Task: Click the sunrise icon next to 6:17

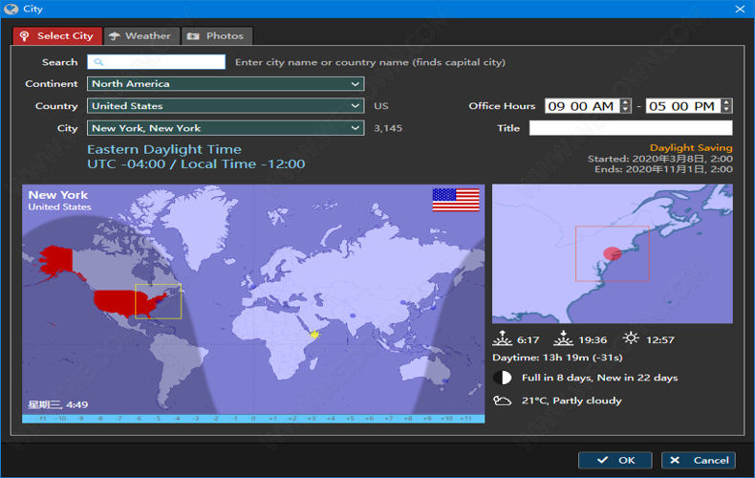Action: point(502,339)
